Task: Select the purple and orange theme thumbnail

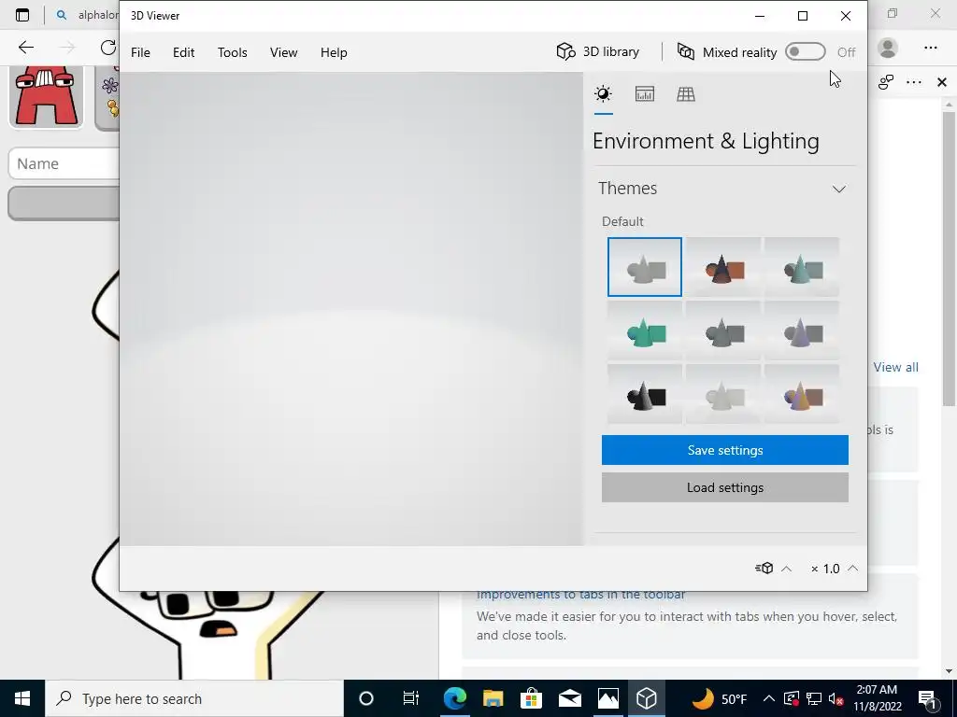Action: click(x=802, y=394)
